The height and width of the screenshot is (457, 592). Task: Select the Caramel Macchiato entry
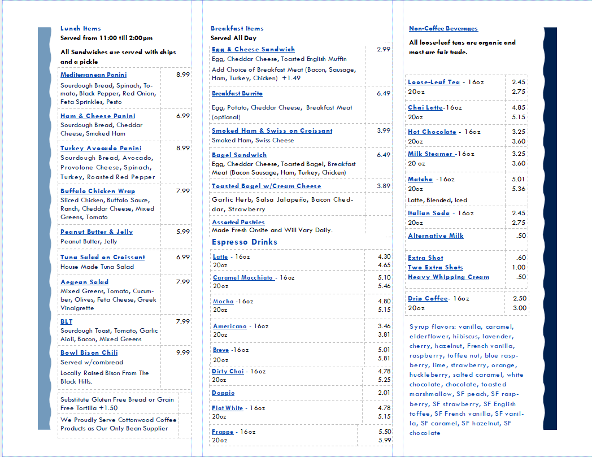243,277
